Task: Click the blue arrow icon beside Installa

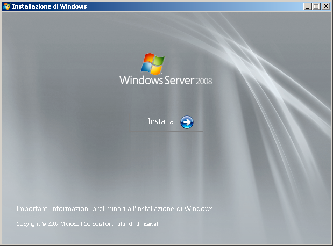Action: pyautogui.click(x=187, y=122)
